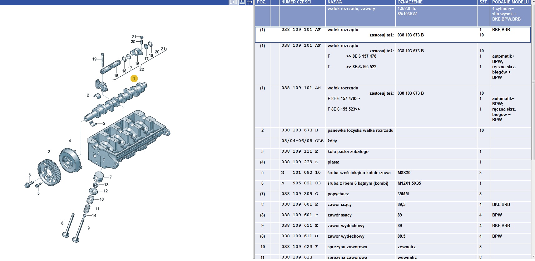Click the '>> 8E-6-155 522' chassis range text
Image resolution: width=535 pixels, height=261 pixels.
[x=361, y=67]
